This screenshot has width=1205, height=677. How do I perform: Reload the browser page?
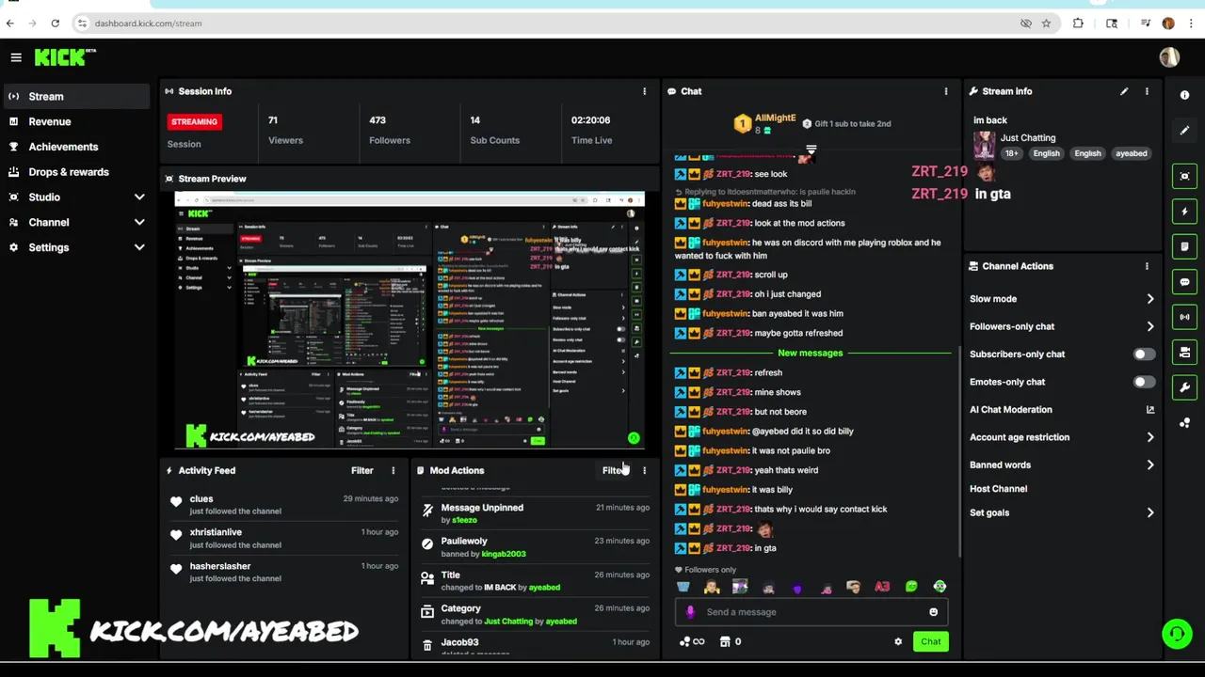click(x=56, y=24)
